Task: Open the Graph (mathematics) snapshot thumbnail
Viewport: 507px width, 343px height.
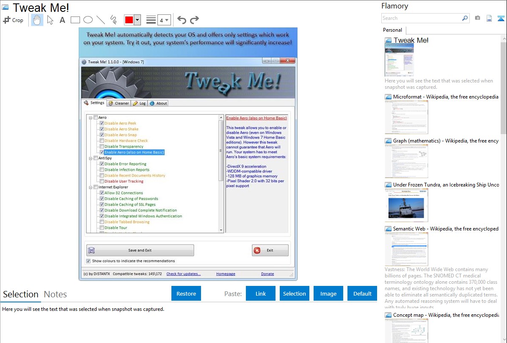Action: (406, 161)
